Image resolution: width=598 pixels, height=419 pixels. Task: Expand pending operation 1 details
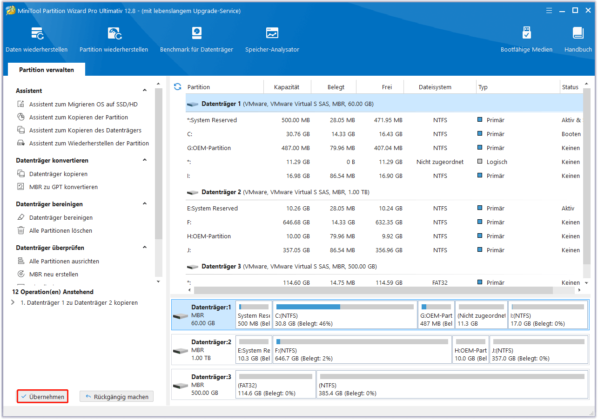pos(13,303)
